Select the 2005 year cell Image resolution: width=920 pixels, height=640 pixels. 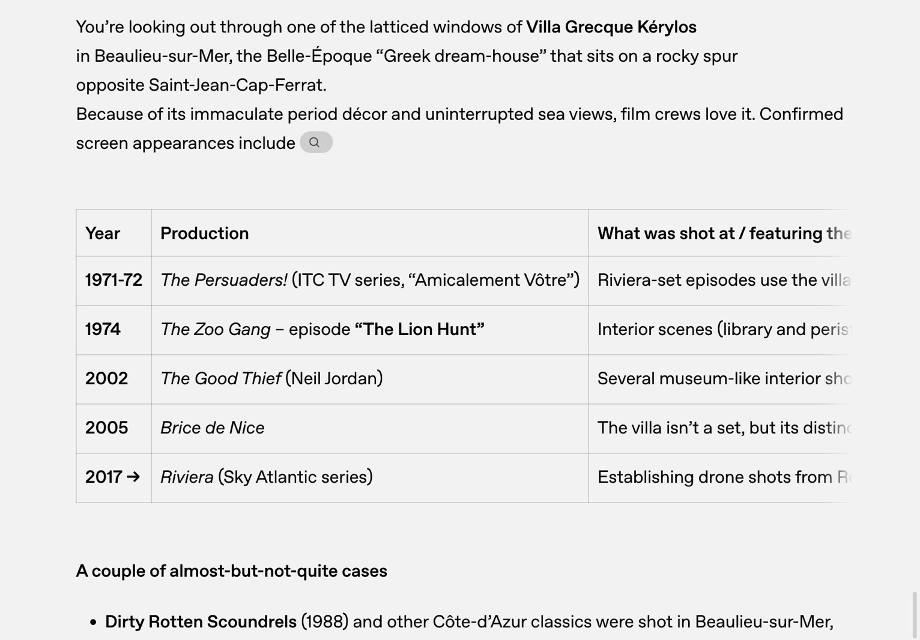pyautogui.click(x=113, y=428)
